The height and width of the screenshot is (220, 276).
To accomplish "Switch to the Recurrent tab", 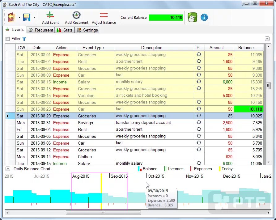I will (x=41, y=30).
